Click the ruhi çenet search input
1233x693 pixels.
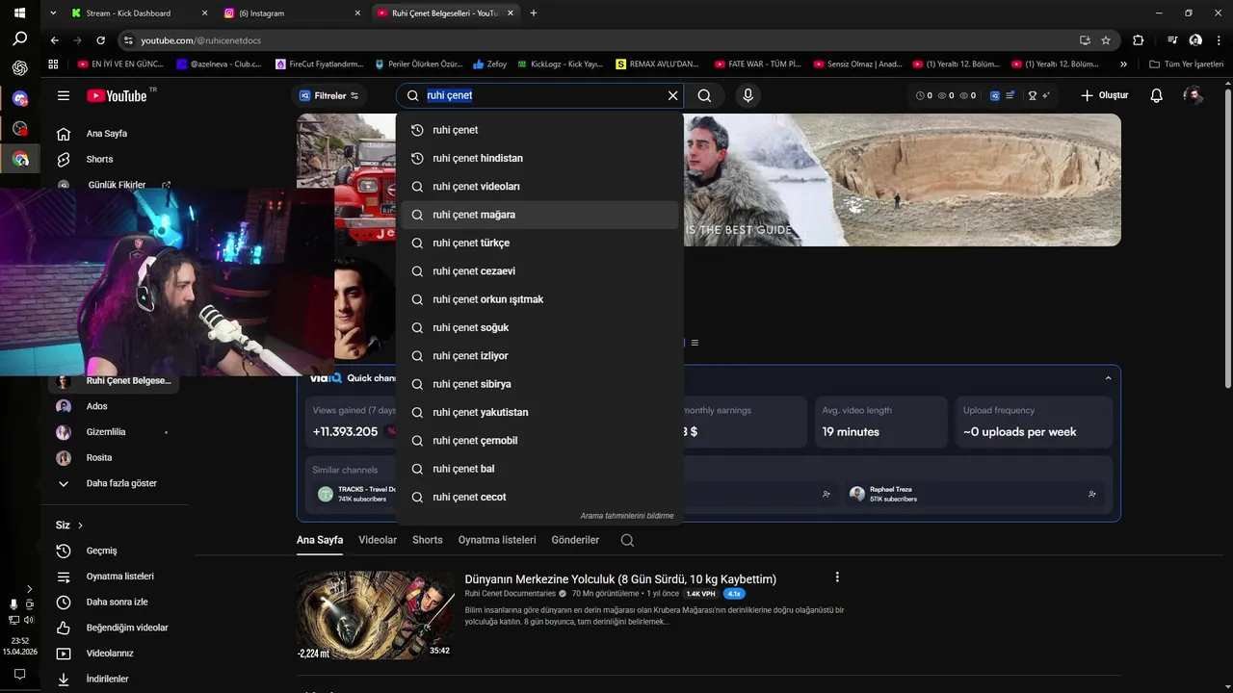pos(544,95)
